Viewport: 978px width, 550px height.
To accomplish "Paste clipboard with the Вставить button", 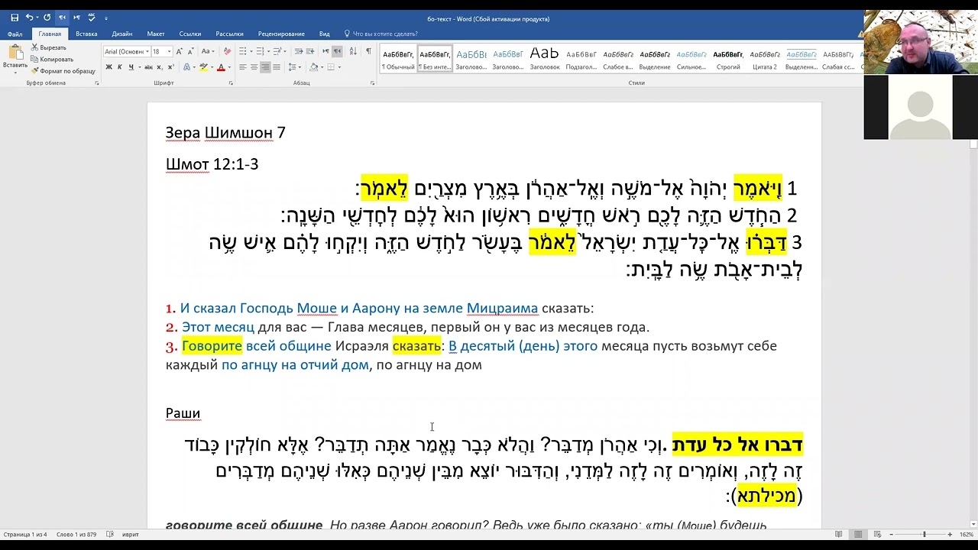I will pos(15,57).
